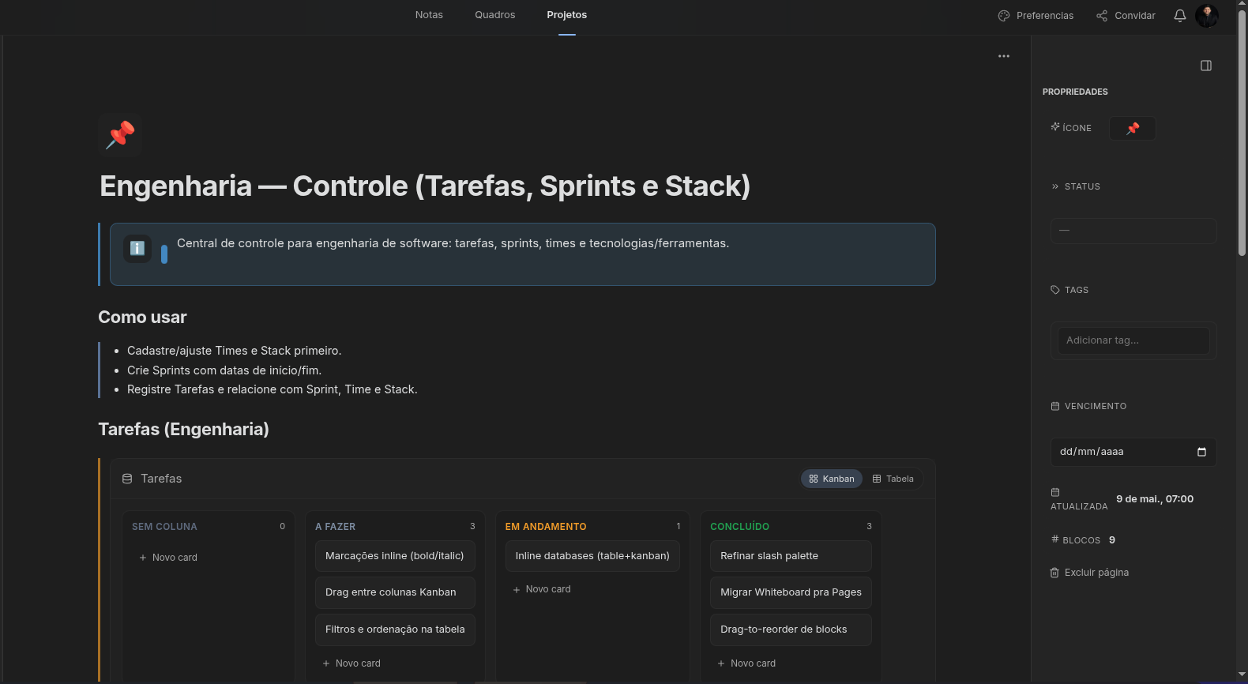The width and height of the screenshot is (1248, 684).
Task: Open Preferencias
Action: pyautogui.click(x=1036, y=16)
